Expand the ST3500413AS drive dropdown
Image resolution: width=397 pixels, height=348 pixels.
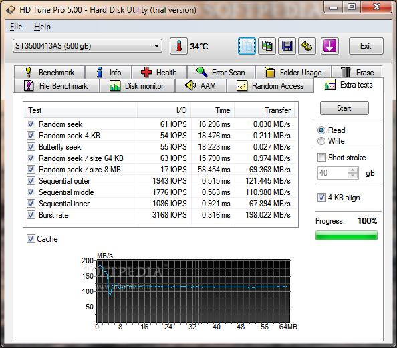(88, 46)
